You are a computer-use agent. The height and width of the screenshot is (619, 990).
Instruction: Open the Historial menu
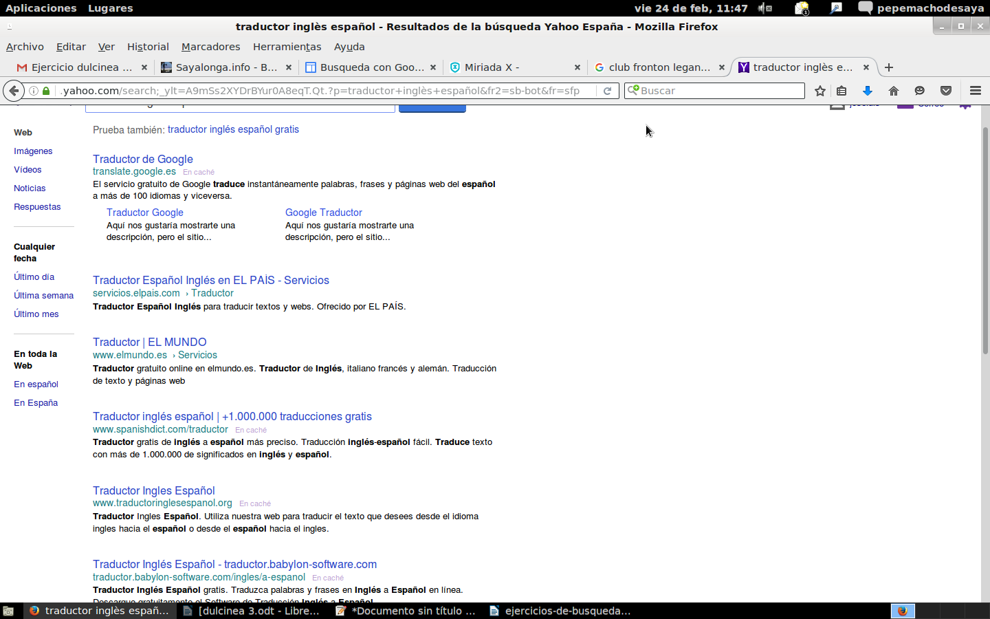148,47
